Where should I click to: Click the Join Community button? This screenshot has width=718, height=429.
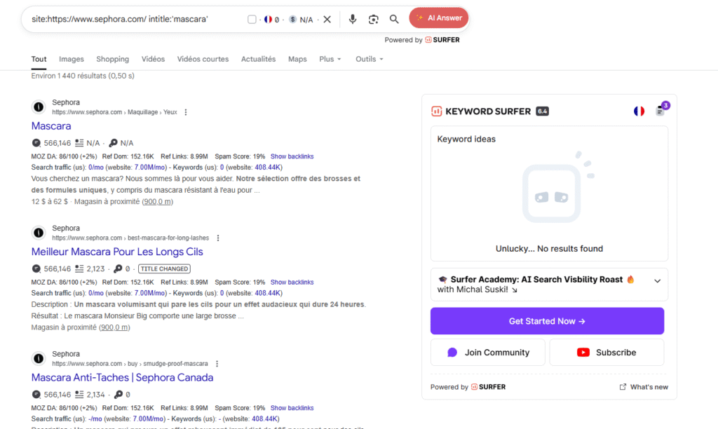(x=488, y=353)
